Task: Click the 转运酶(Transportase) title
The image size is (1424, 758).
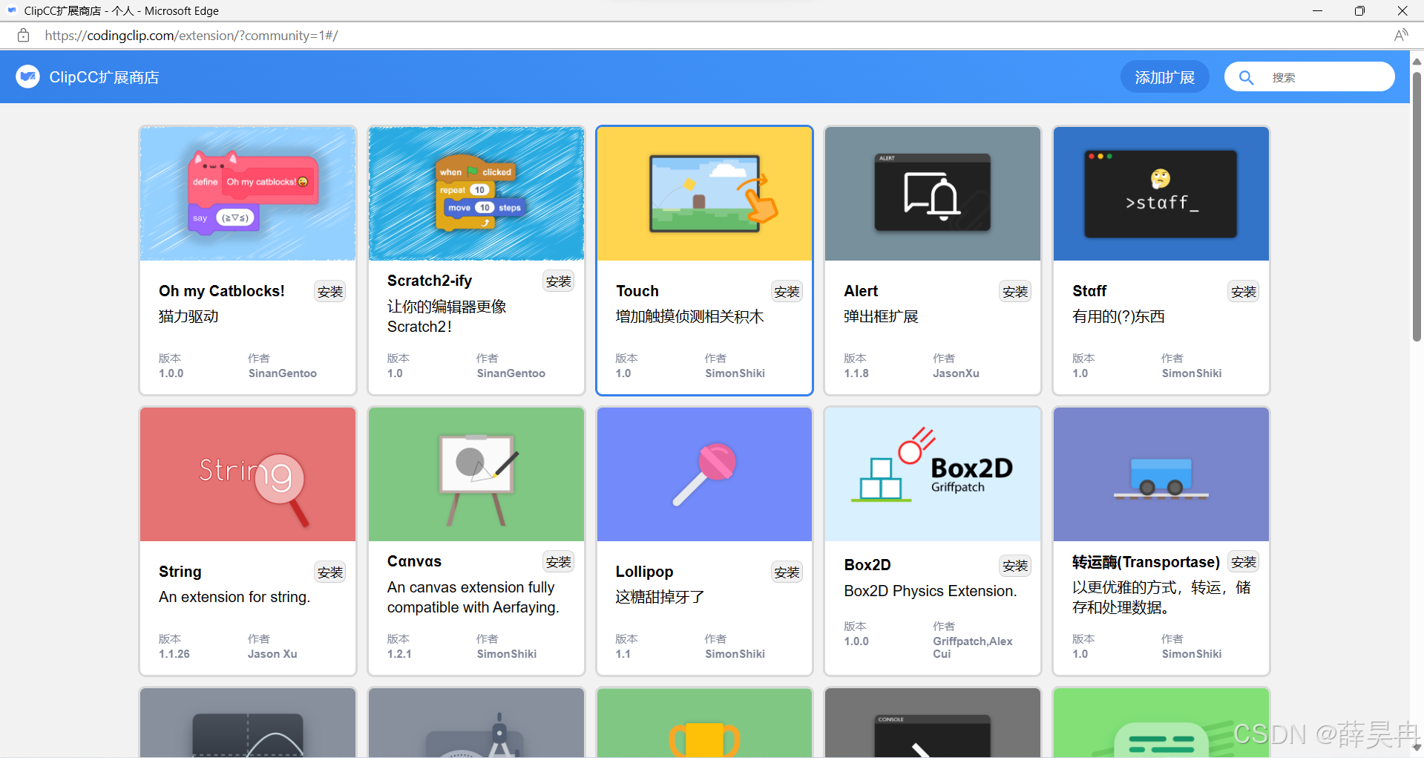Action: click(1146, 562)
